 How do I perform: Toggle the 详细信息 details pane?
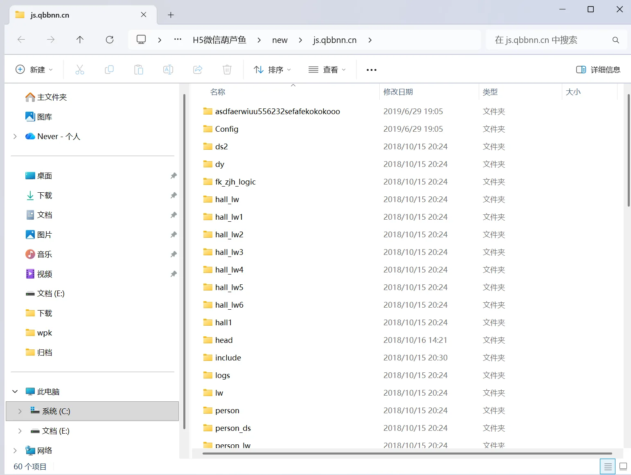tap(598, 70)
